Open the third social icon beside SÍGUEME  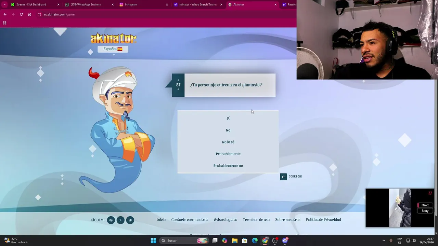[x=130, y=220]
